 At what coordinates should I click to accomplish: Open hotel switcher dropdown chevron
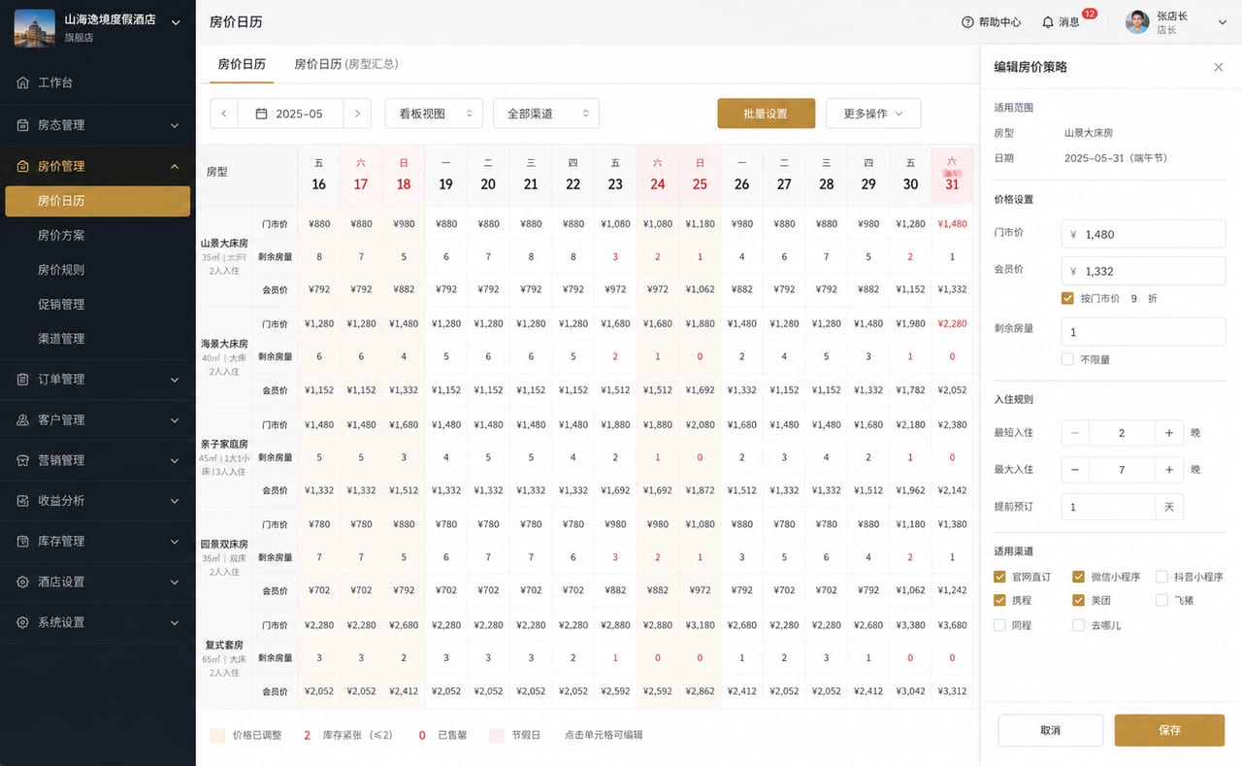pos(176,21)
